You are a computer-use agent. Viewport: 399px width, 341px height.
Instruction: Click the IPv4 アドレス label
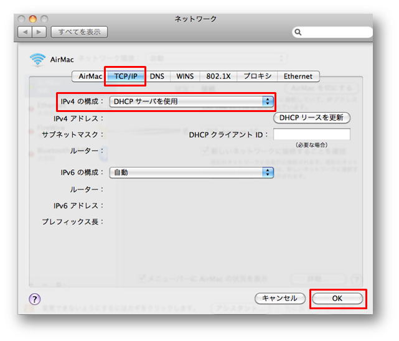tap(78, 119)
